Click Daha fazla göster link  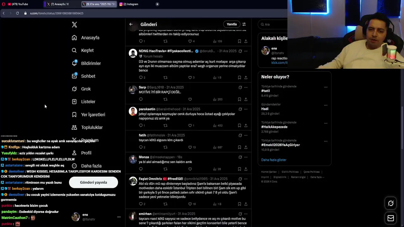[x=274, y=160]
